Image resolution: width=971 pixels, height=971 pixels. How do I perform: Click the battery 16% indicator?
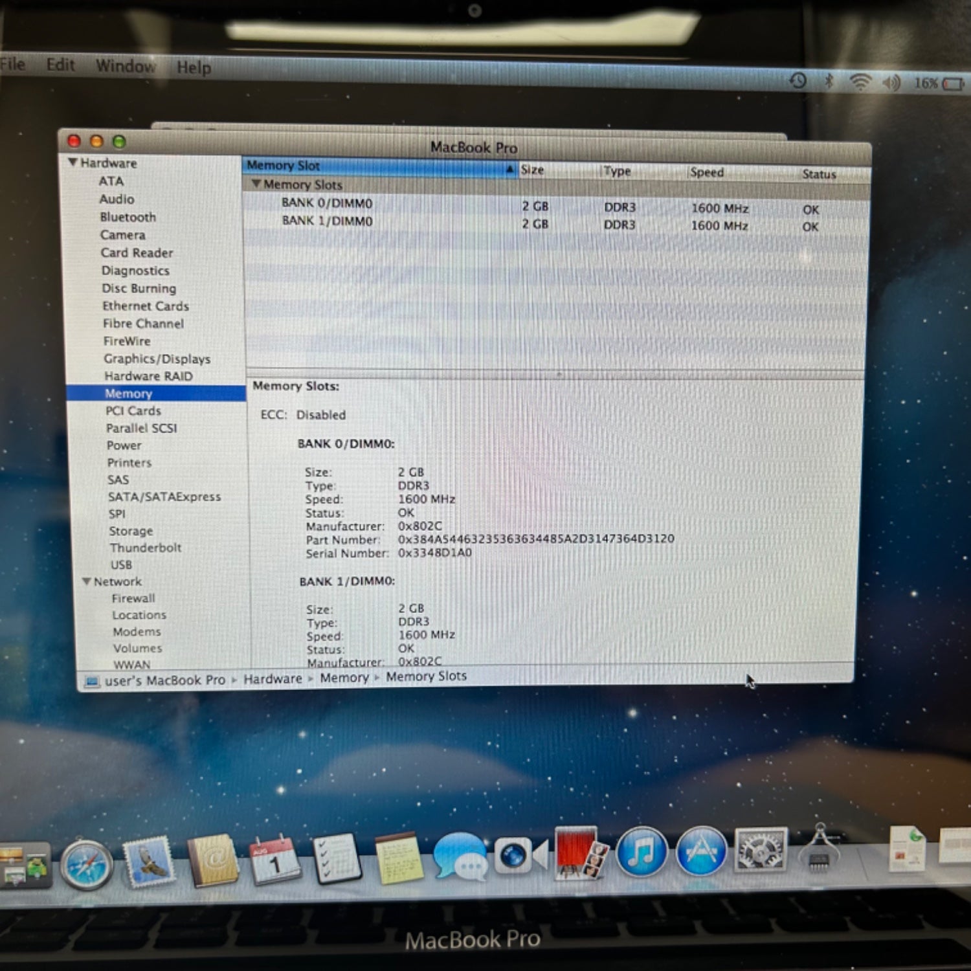[x=939, y=84]
